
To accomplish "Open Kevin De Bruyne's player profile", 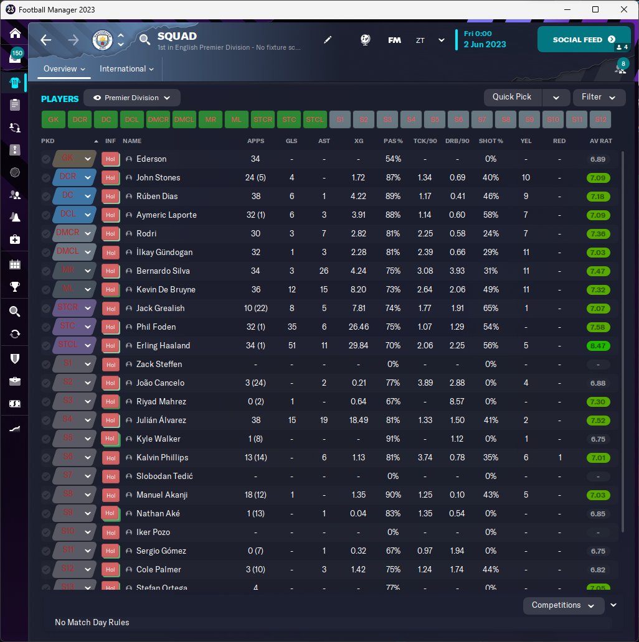I will 166,289.
